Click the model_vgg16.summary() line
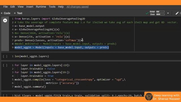Image resolution: width=181 pixels, height=102 pixels. (30, 87)
